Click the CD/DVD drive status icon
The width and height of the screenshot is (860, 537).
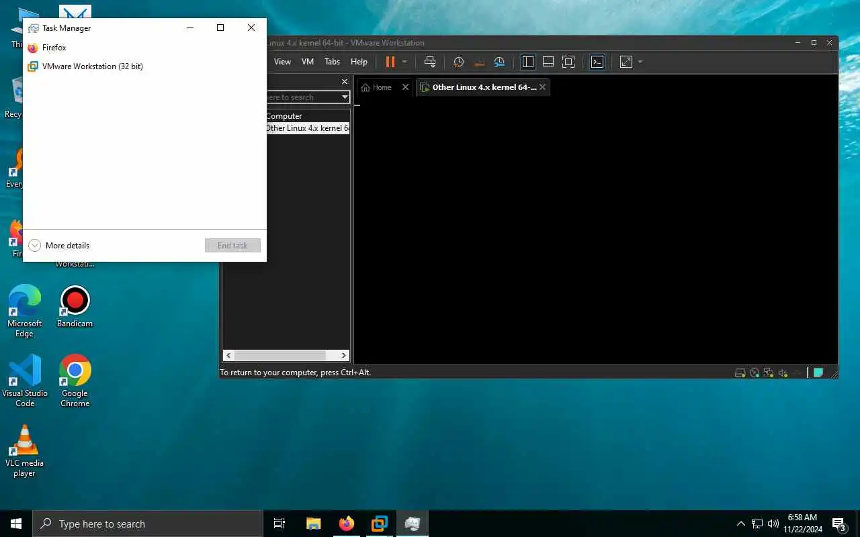coord(755,373)
